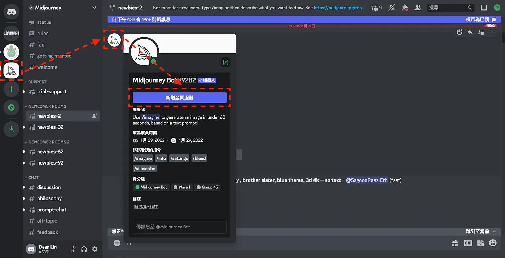Click reply arrow on message toolbar
Image resolution: width=505 pixels, height=258 pixels.
[470, 32]
